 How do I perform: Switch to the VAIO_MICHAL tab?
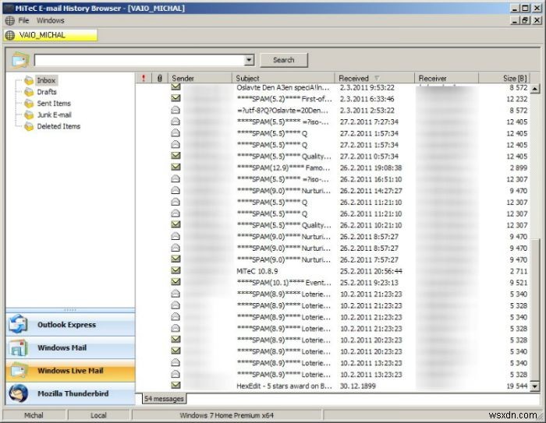click(x=51, y=35)
